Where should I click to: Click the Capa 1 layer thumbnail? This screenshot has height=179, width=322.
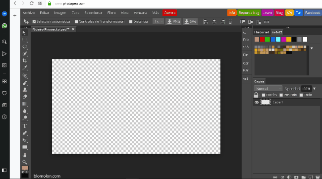[x=266, y=102]
